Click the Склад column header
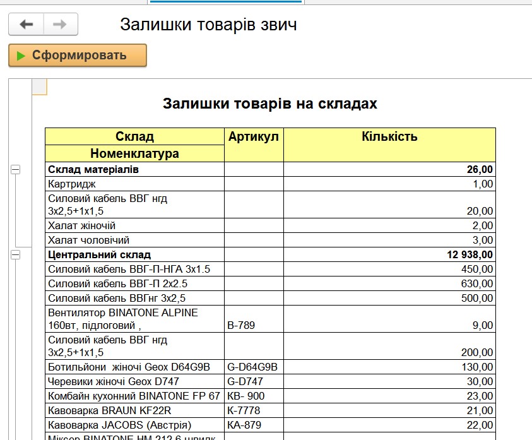 pos(134,136)
